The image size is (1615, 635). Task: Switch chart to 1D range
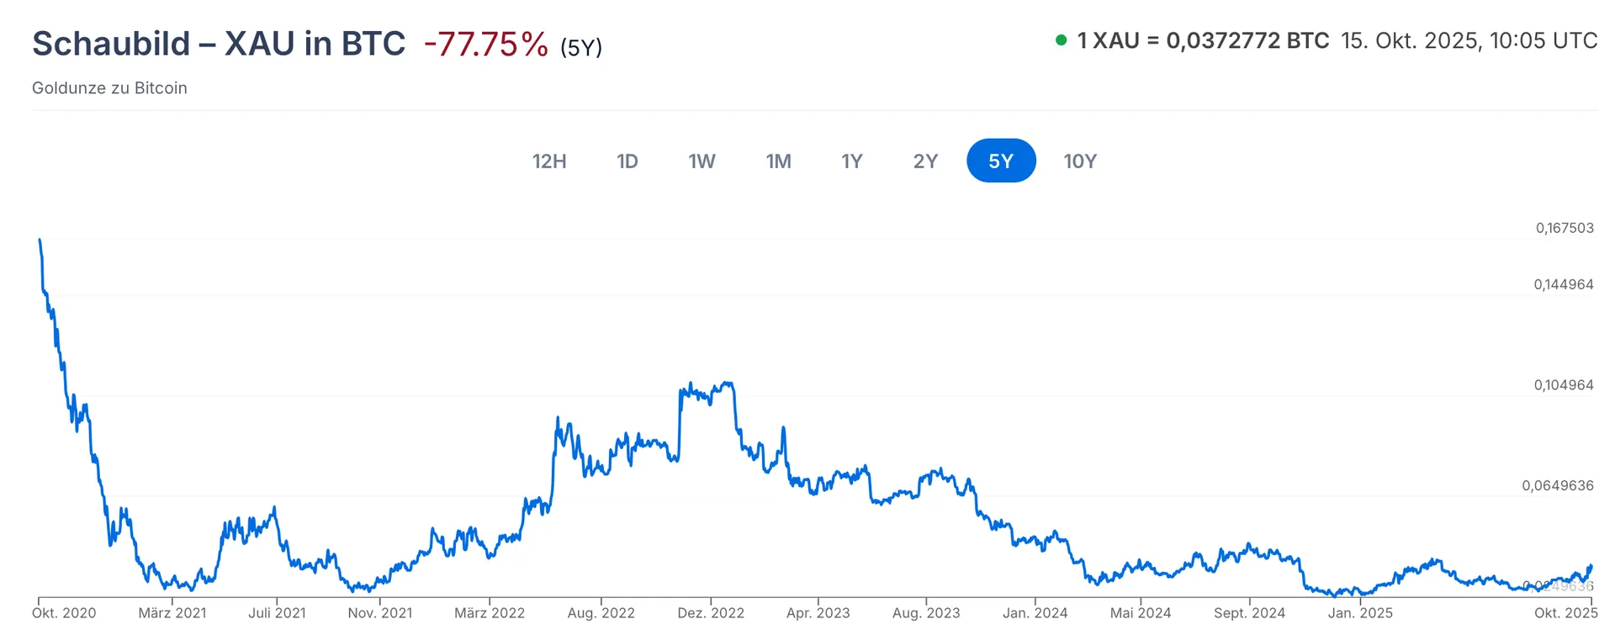coord(627,161)
